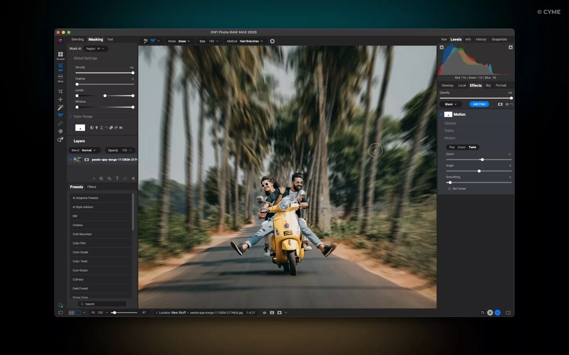Click the Add Filter button
This screenshot has width=569, height=355.
(x=479, y=104)
